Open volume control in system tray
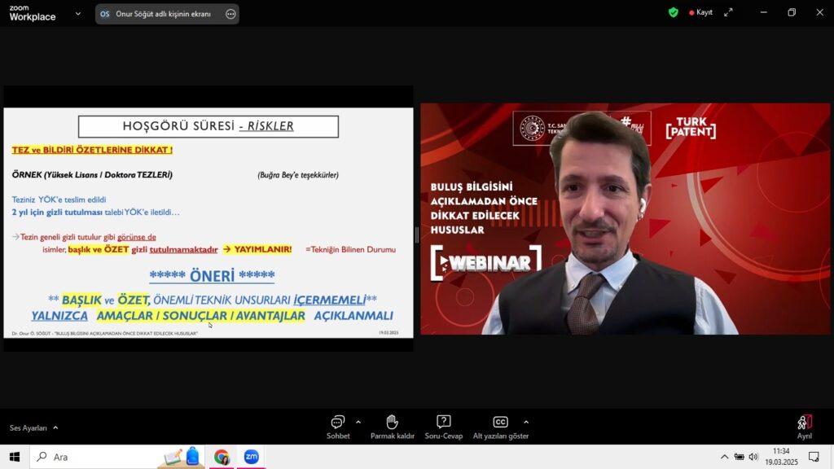Screen dimensions: 834x469 (x=753, y=457)
